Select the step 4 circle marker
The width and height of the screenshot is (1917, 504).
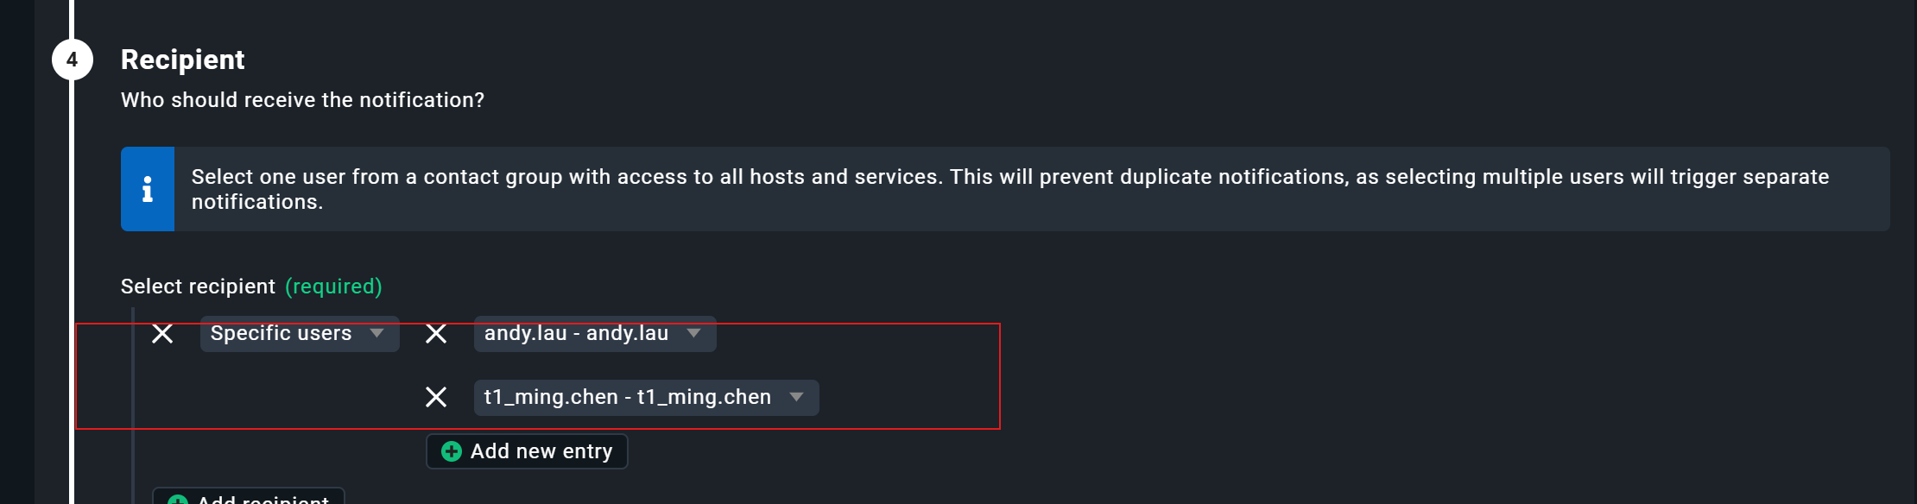(x=73, y=60)
